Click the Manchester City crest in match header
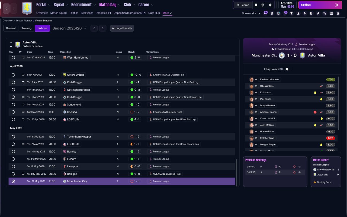This screenshot has width=347, height=217. [282, 55]
